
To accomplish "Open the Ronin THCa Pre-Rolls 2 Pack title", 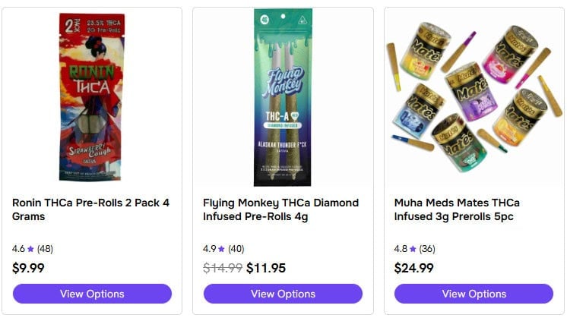I will pyautogui.click(x=90, y=209).
